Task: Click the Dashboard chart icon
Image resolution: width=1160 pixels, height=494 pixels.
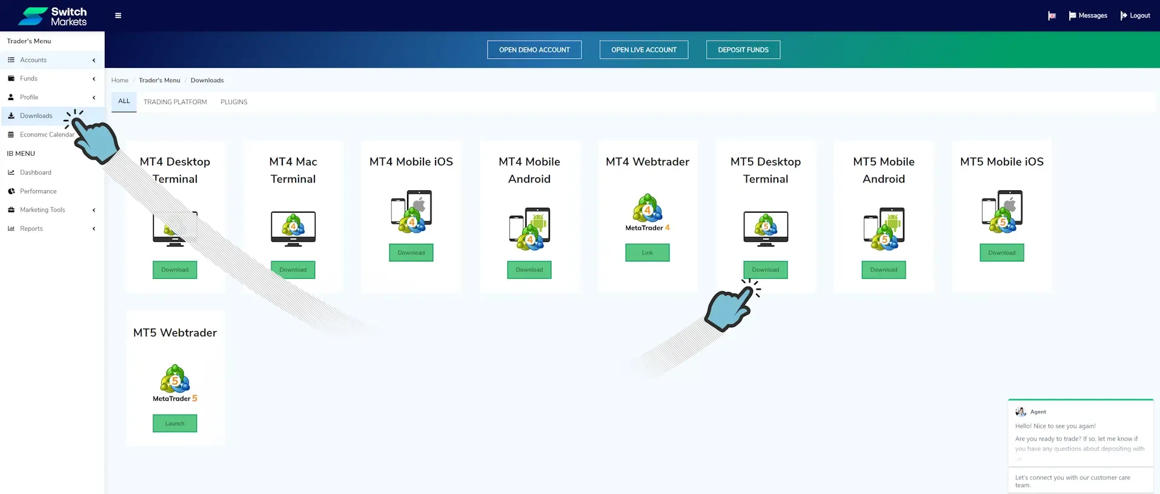Action: click(11, 173)
